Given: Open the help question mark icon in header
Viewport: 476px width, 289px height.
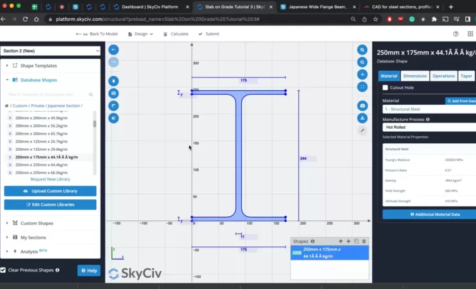Looking at the screenshot, I should [x=456, y=34].
